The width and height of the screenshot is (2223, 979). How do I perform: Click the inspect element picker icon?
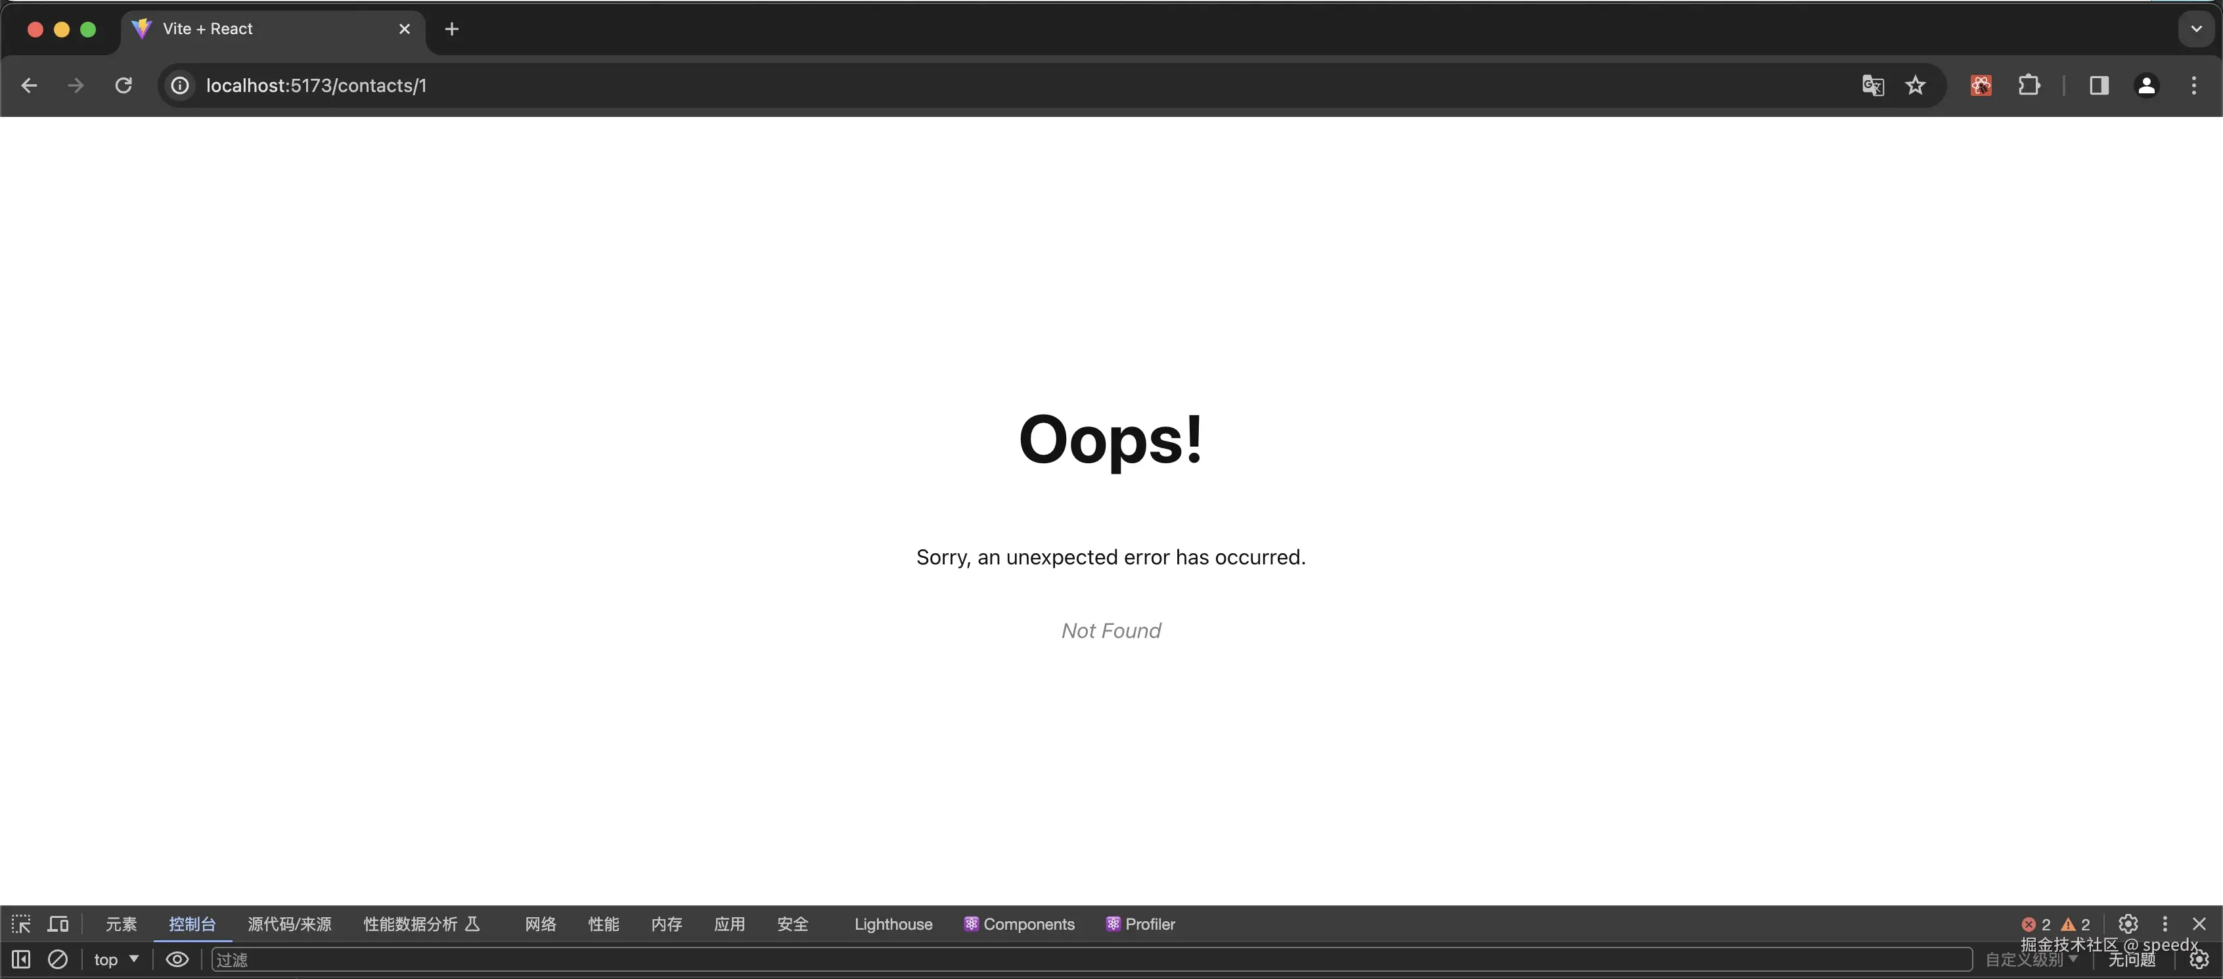point(21,924)
